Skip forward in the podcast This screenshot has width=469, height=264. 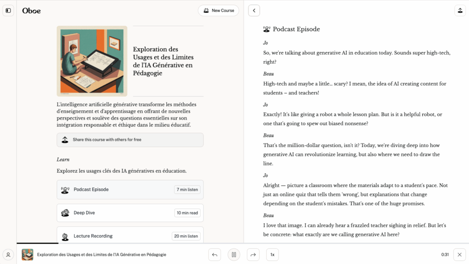pos(253,254)
